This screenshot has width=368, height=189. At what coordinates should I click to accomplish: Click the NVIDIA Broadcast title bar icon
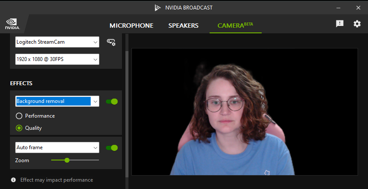point(158,8)
